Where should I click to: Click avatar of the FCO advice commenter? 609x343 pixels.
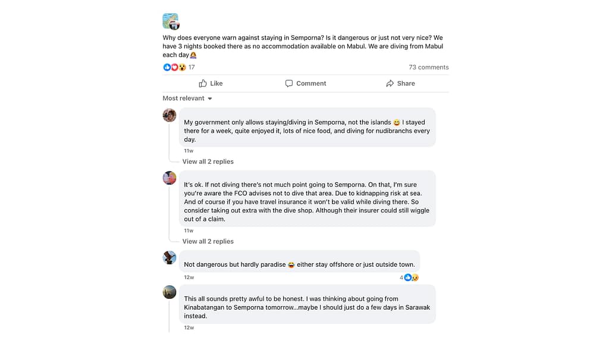[x=169, y=177]
